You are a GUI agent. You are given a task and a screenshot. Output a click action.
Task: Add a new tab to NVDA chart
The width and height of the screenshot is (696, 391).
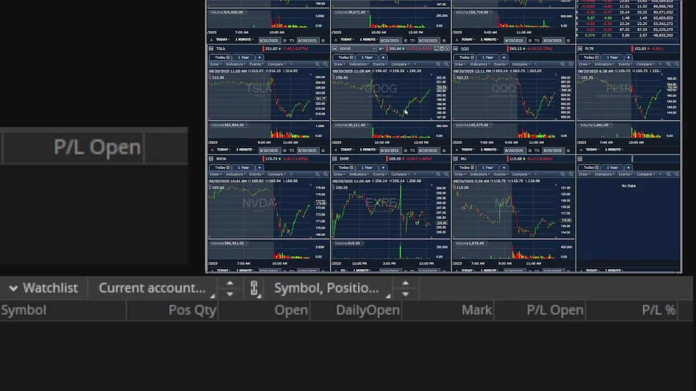pyautogui.click(x=259, y=167)
